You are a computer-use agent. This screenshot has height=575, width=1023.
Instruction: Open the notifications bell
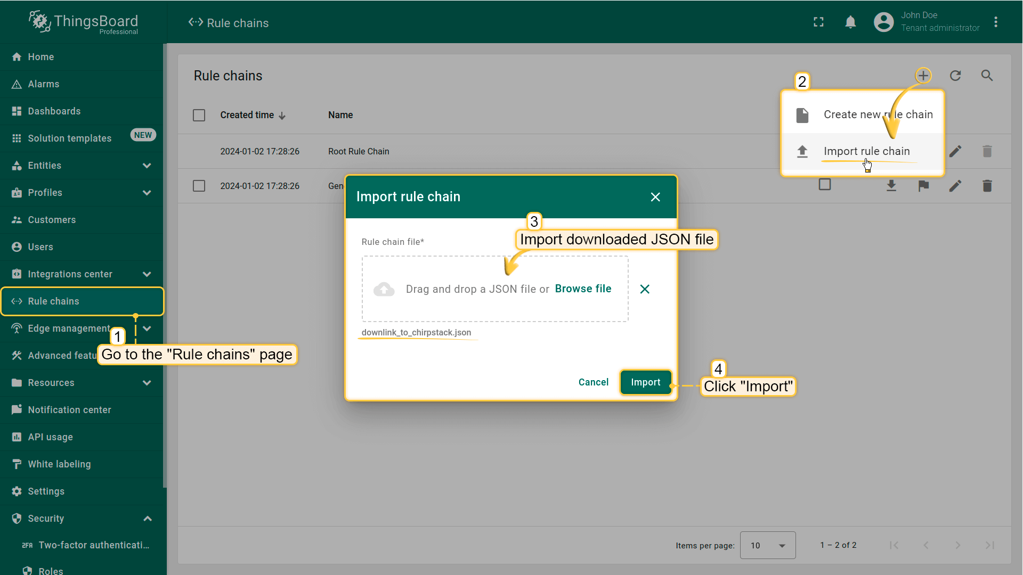850,22
